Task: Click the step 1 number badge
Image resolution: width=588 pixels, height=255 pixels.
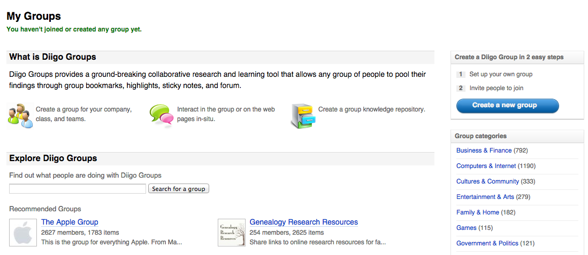Action: point(461,75)
